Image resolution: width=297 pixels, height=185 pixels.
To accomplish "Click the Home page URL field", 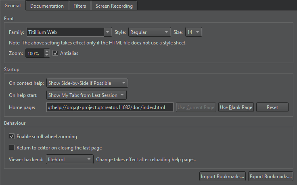I will [110, 107].
